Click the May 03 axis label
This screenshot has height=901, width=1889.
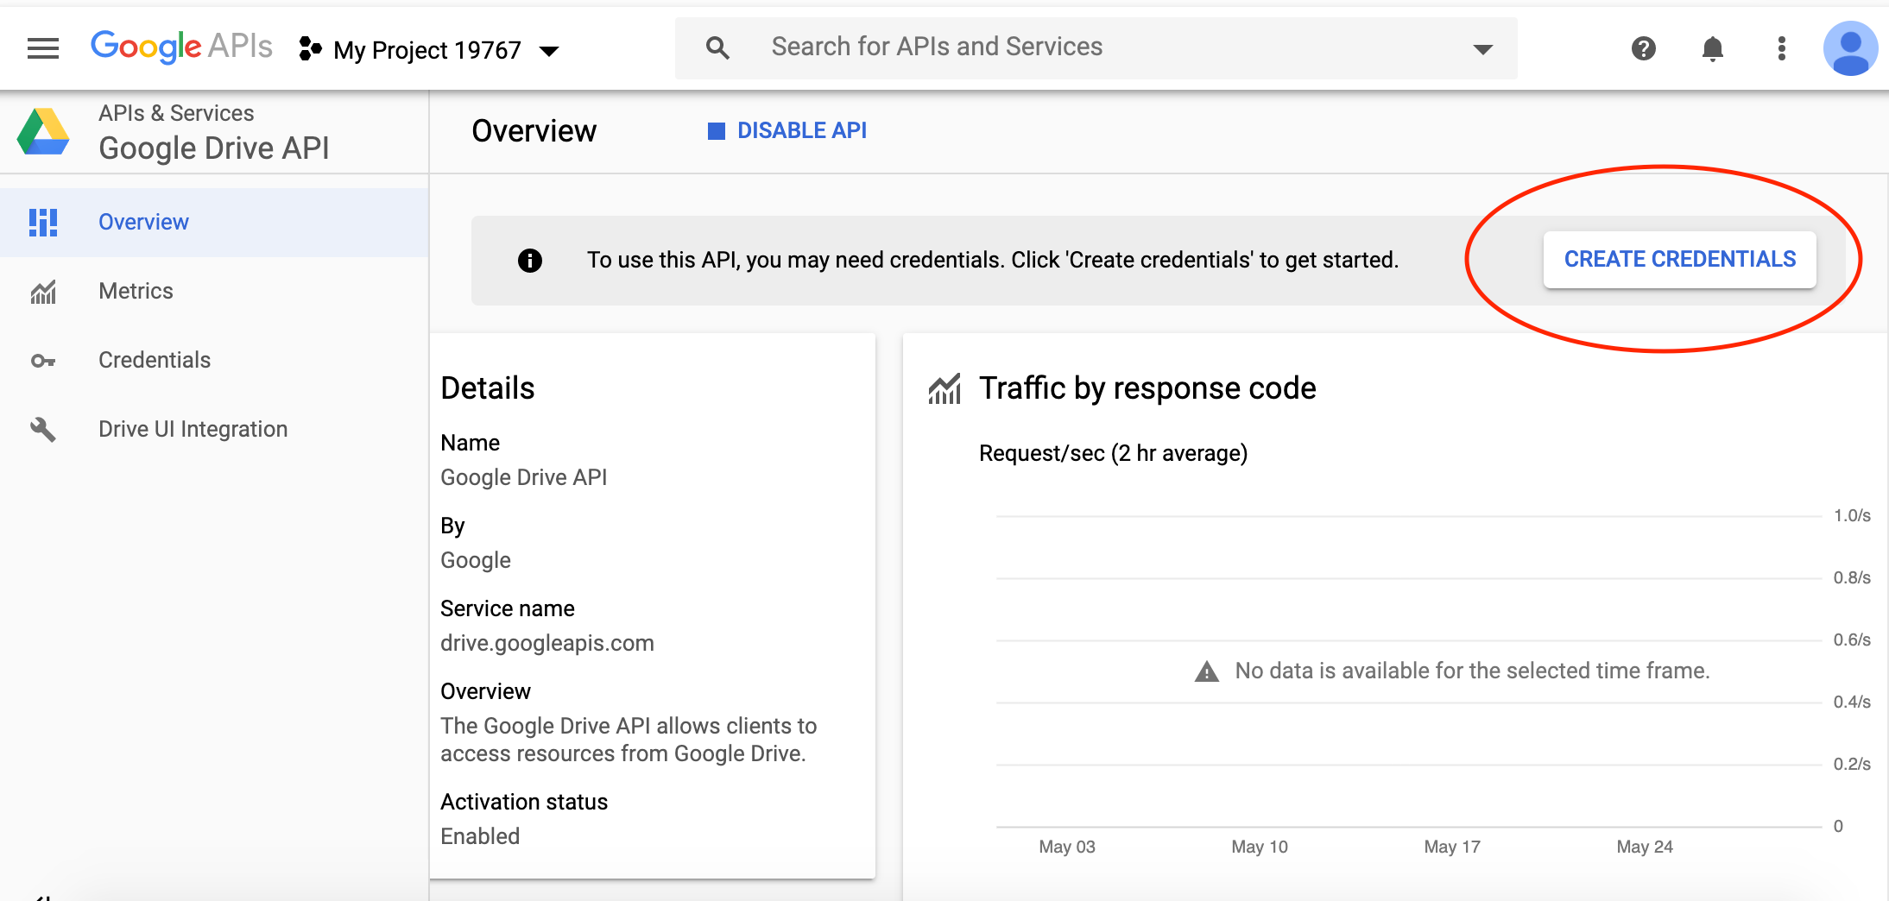click(x=1066, y=847)
